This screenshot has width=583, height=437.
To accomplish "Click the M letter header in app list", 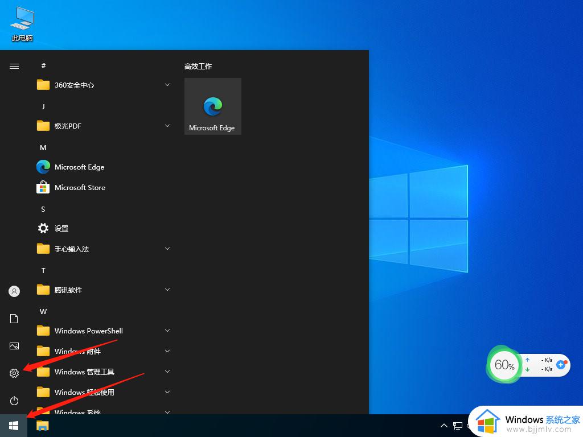I will coord(43,147).
